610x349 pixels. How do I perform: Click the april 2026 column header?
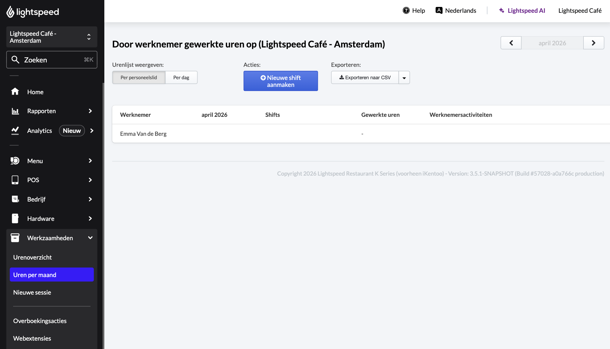point(215,115)
